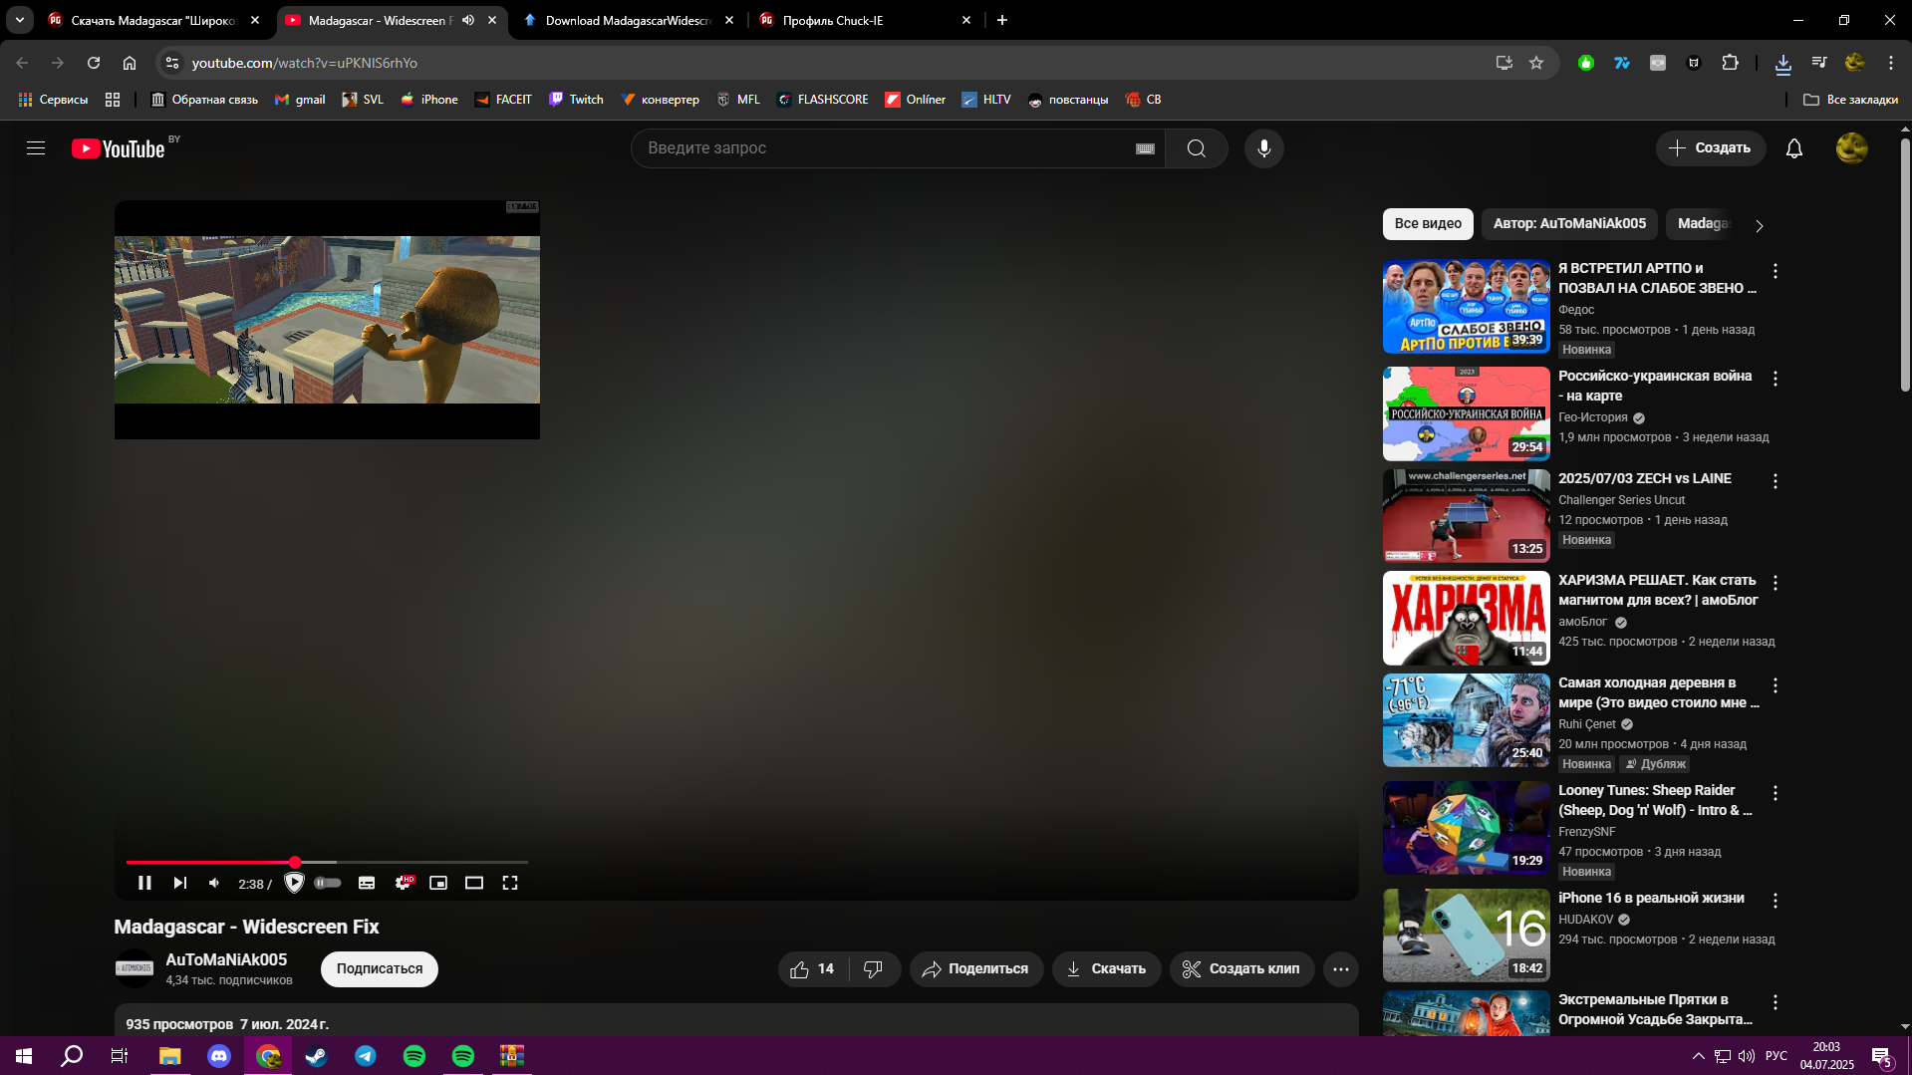The height and width of the screenshot is (1075, 1912).
Task: Click the shield play extension icon in the player
Action: click(x=294, y=883)
